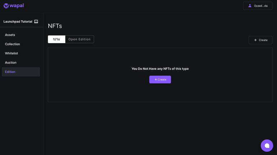The image size is (277, 155).
Task: Click the wapal wordmark text
Action: [17, 6]
